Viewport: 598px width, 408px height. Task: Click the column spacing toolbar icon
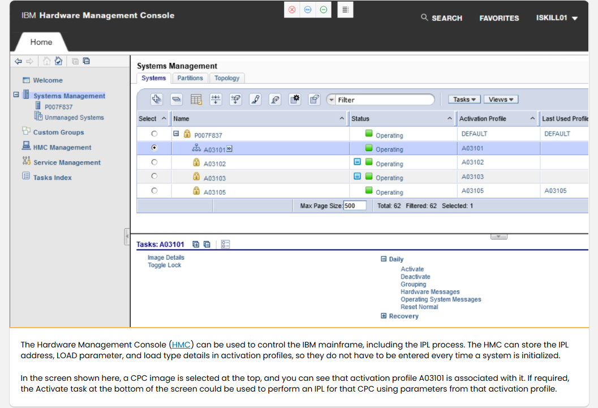pyautogui.click(x=216, y=100)
